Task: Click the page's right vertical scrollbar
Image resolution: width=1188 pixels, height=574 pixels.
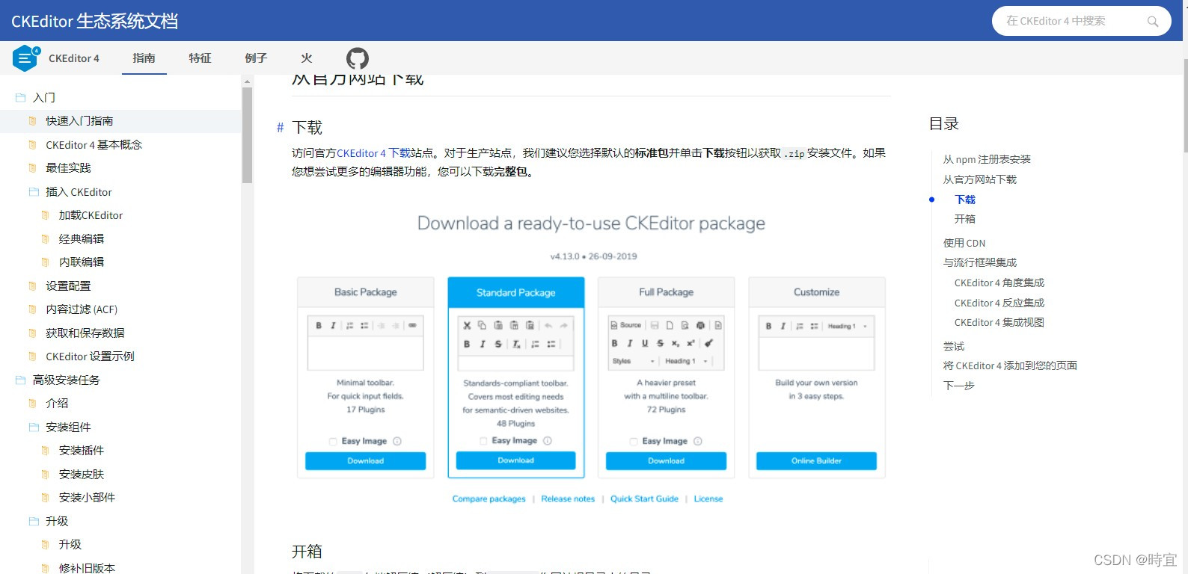Action: click(x=1185, y=105)
